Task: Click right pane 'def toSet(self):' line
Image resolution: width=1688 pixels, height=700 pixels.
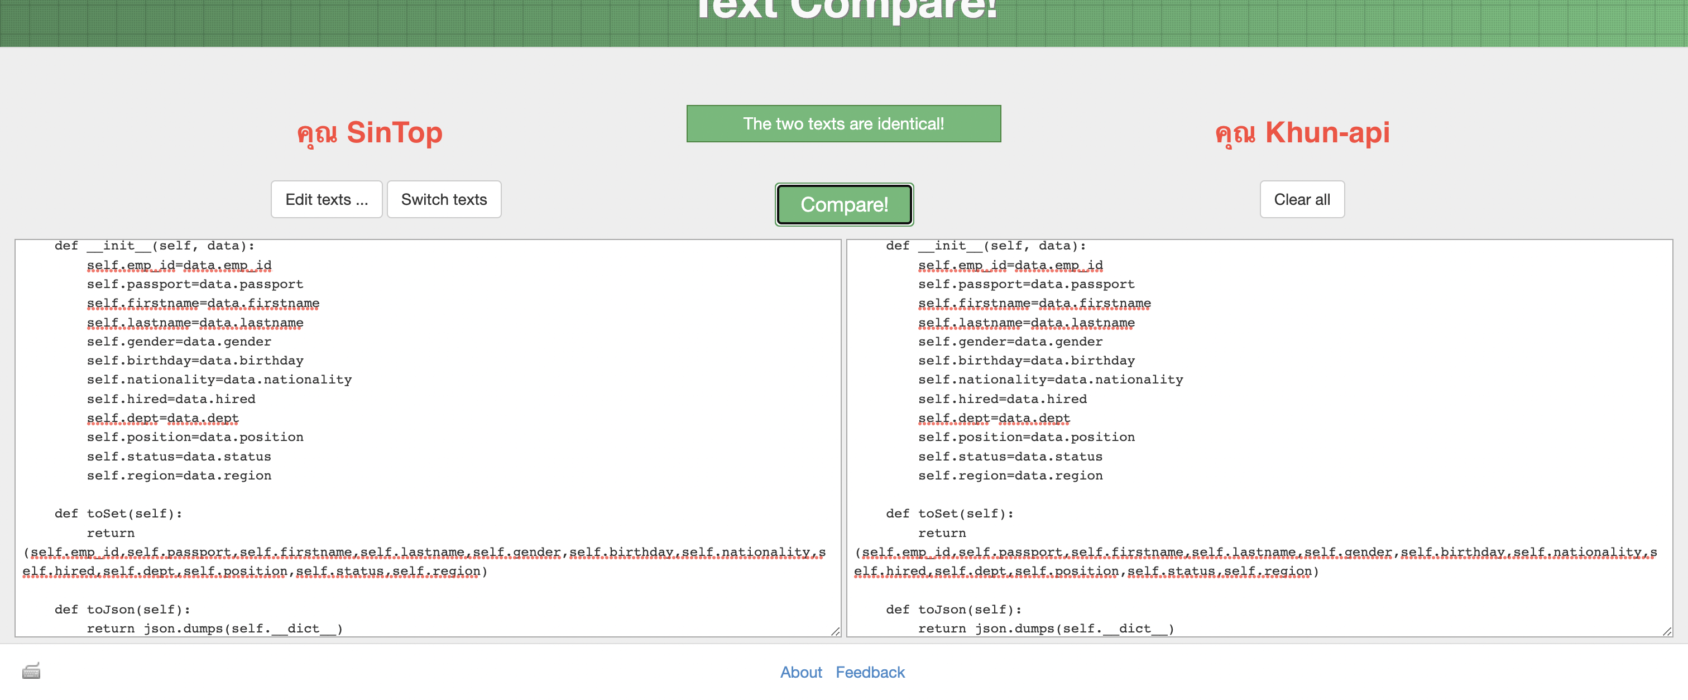Action: coord(949,513)
